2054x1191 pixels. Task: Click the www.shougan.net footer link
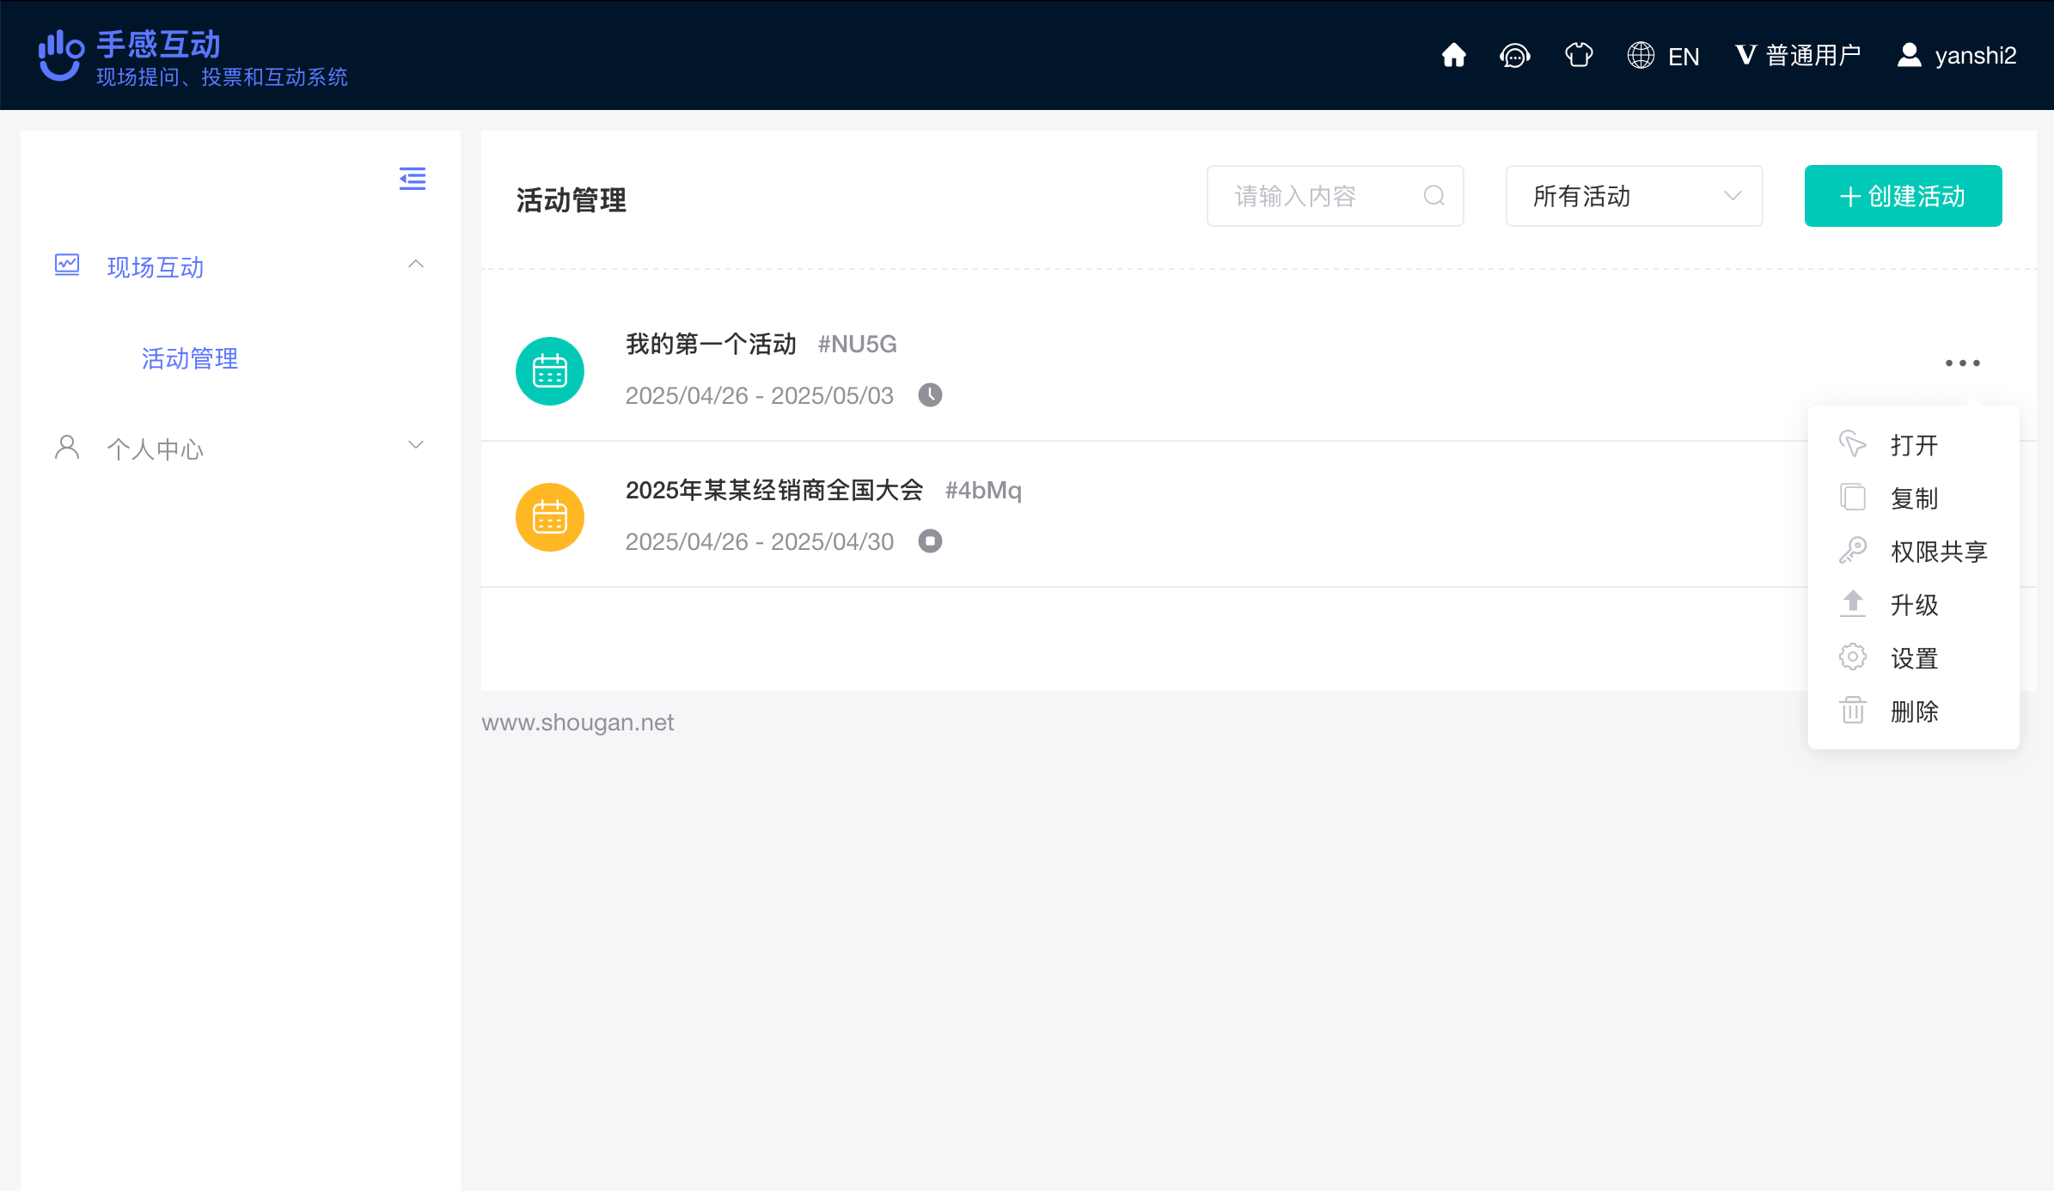click(x=578, y=723)
